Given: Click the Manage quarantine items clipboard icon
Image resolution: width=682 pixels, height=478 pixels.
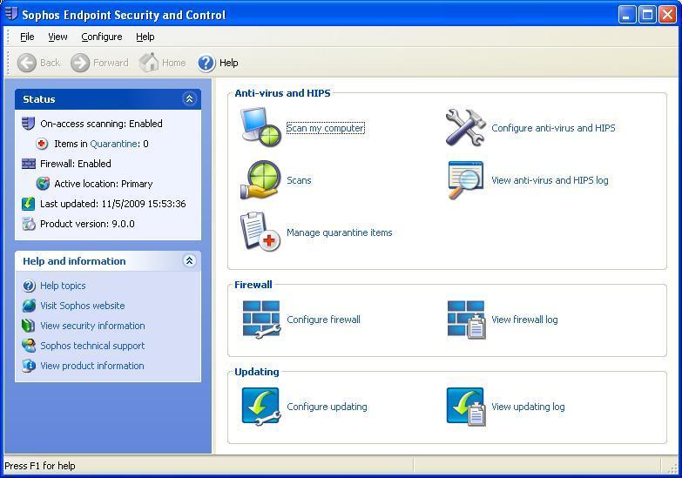Looking at the screenshot, I should click(x=260, y=232).
